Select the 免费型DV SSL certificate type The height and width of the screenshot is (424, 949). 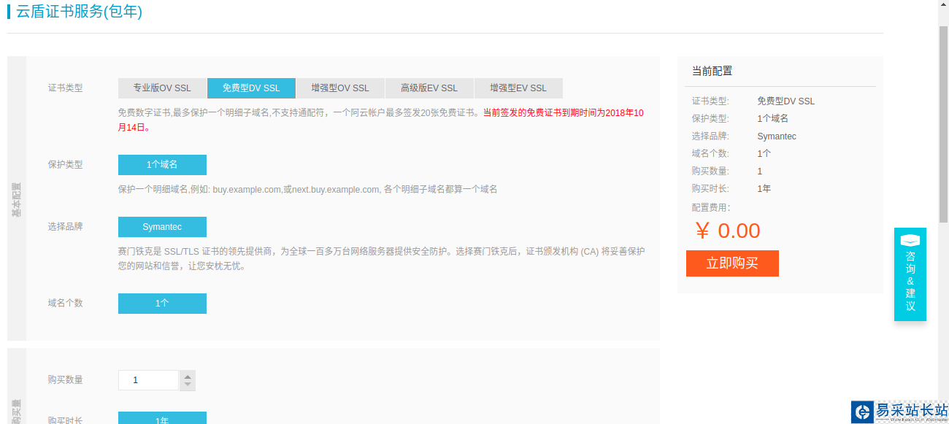(251, 88)
